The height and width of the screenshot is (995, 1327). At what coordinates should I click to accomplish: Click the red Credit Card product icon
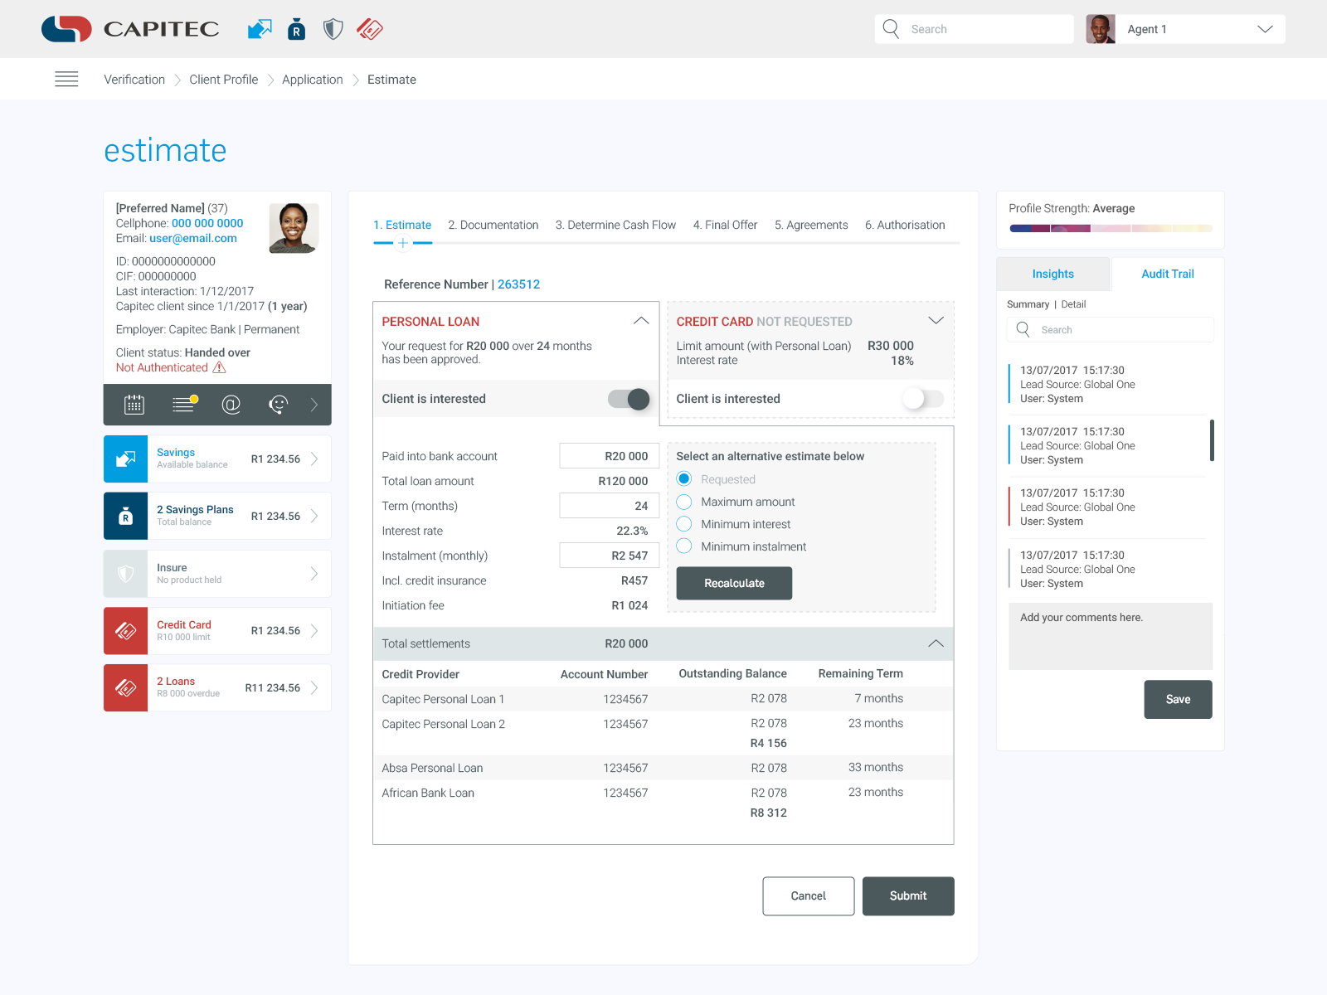(x=125, y=630)
